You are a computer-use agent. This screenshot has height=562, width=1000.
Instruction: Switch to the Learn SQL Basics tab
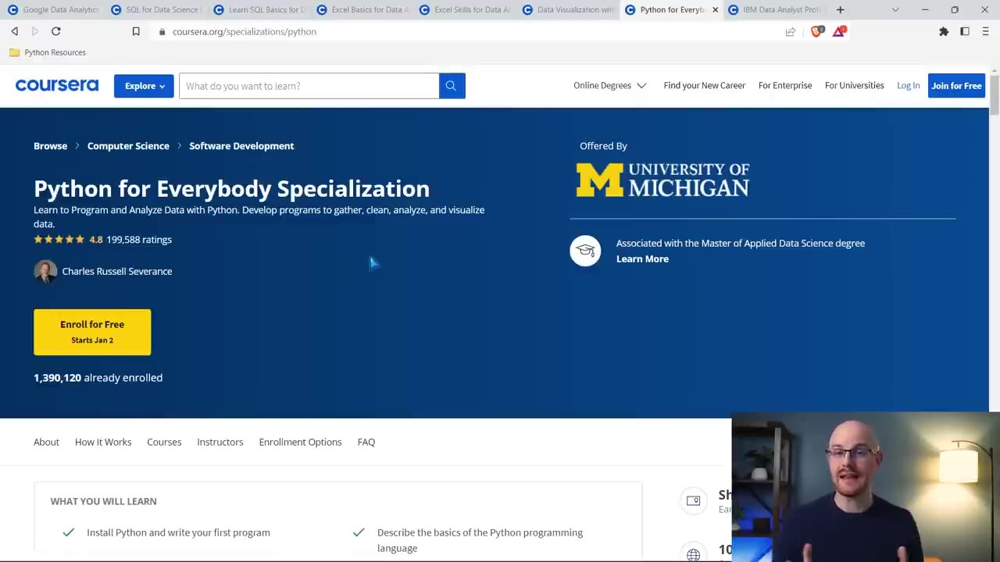pos(258,9)
